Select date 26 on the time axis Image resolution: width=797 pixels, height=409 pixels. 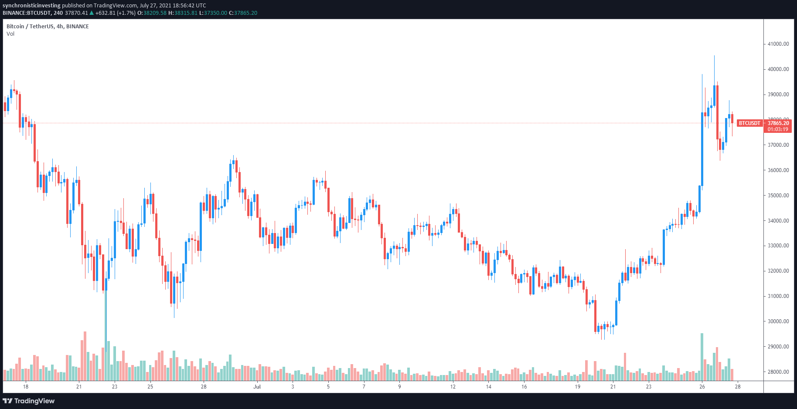[702, 387]
